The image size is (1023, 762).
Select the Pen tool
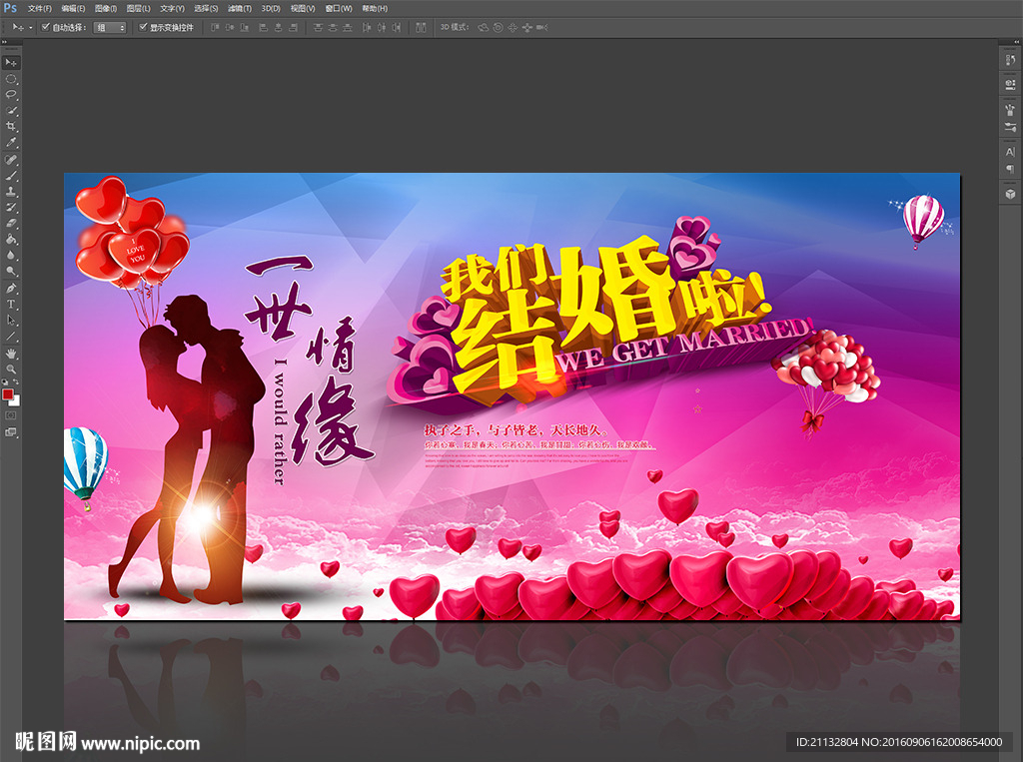coord(11,289)
